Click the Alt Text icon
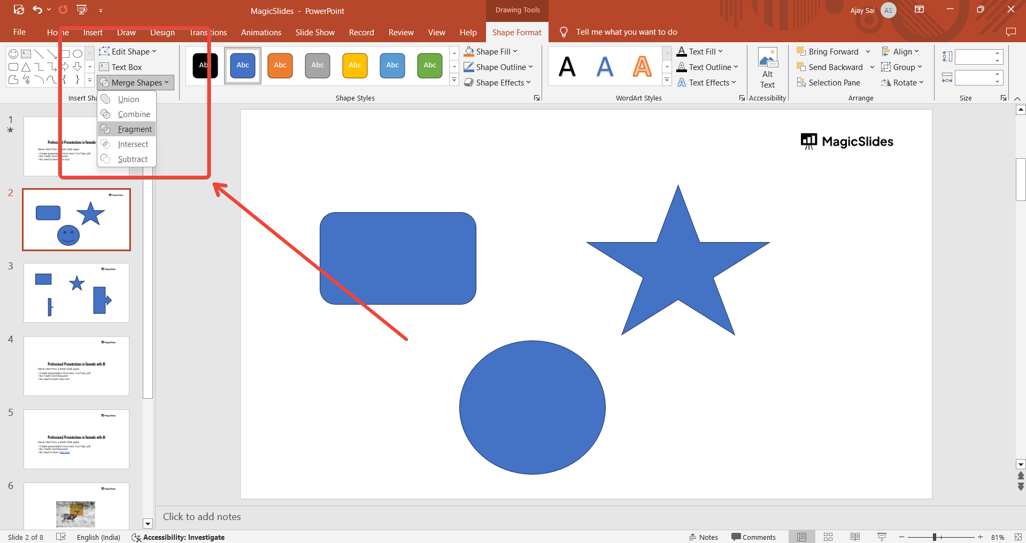 pos(767,68)
